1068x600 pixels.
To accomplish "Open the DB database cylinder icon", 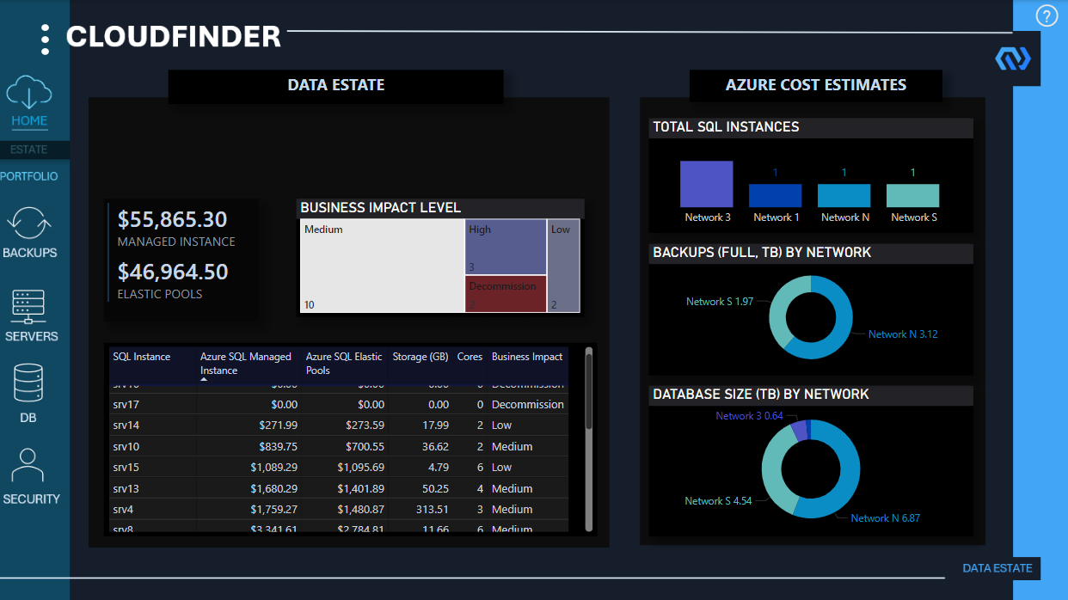I will point(28,383).
